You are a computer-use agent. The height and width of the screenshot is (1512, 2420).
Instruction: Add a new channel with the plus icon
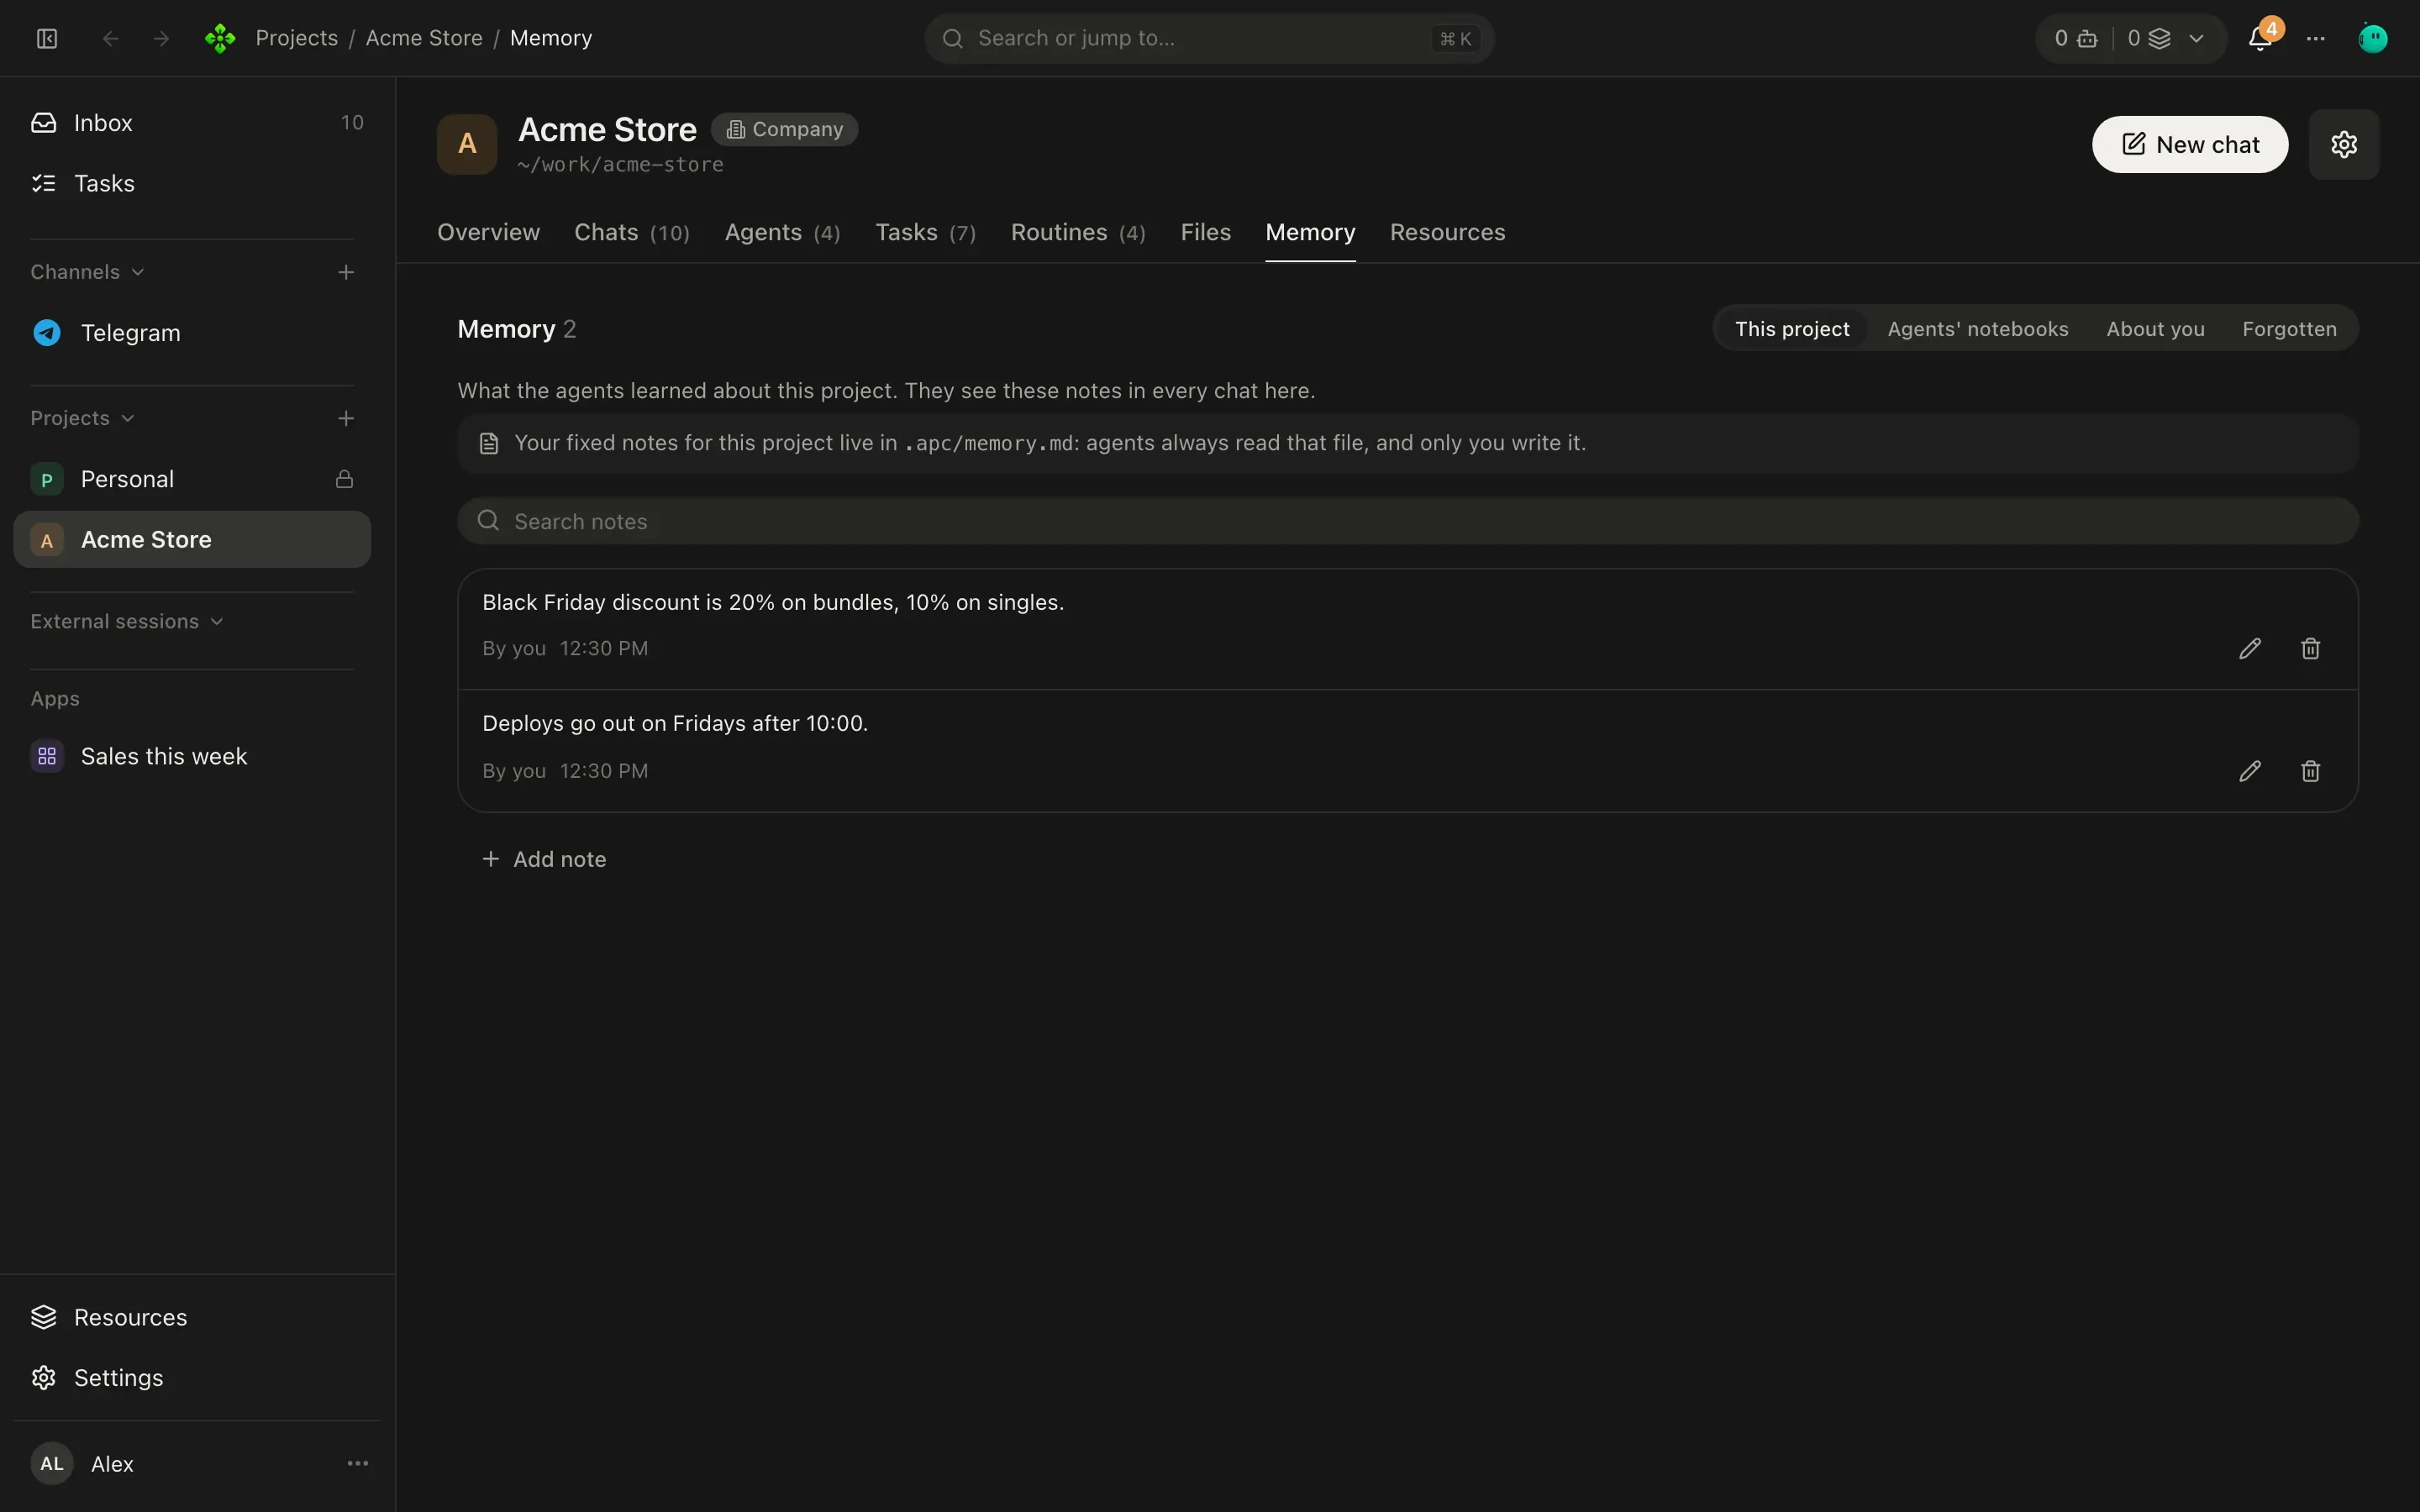coord(346,272)
